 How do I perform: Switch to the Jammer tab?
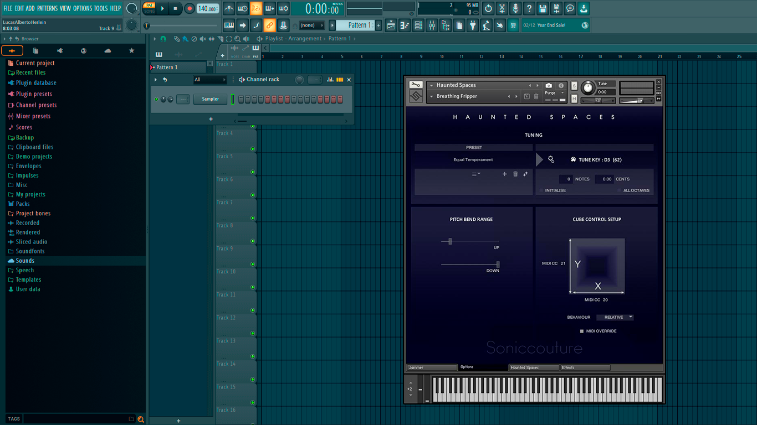(432, 367)
